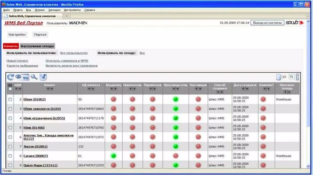Click page scrollbar up arrow

tap(308, 21)
